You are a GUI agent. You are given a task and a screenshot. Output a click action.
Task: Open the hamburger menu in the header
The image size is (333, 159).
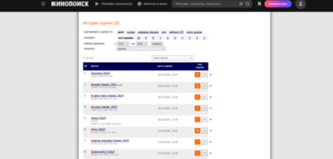[x=43, y=4]
